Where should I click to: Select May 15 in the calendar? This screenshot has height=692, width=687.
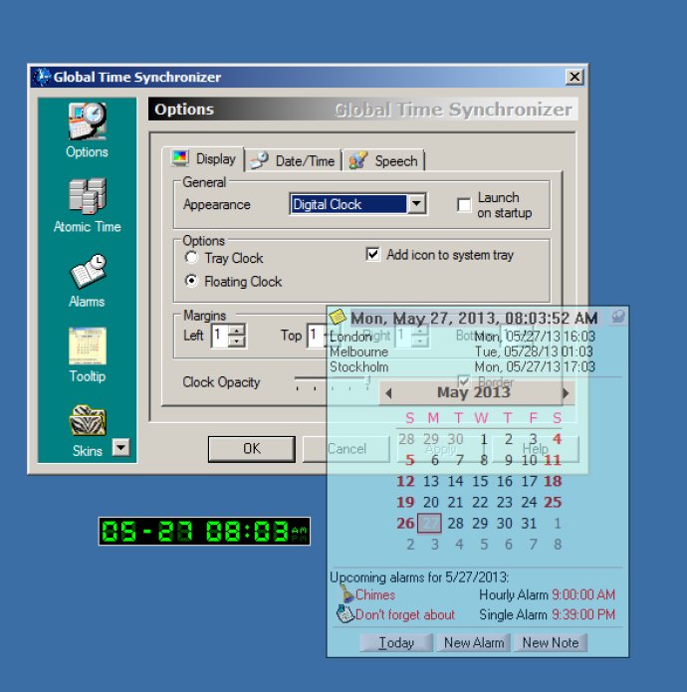click(480, 481)
